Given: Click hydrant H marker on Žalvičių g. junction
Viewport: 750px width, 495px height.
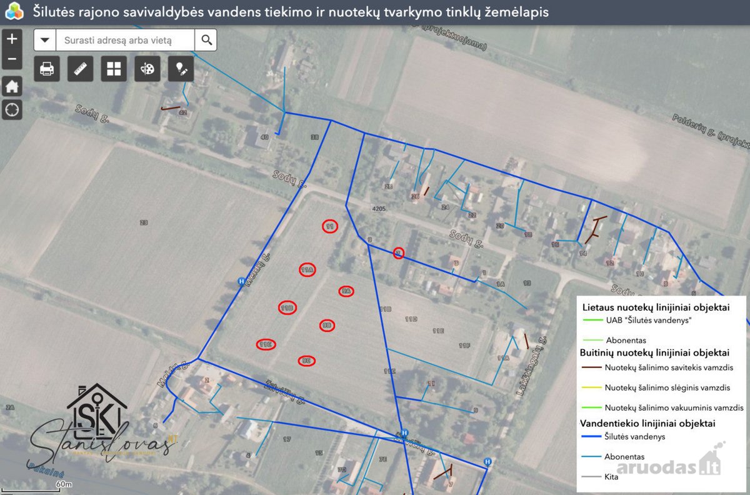Looking at the screenshot, I should (405, 432).
